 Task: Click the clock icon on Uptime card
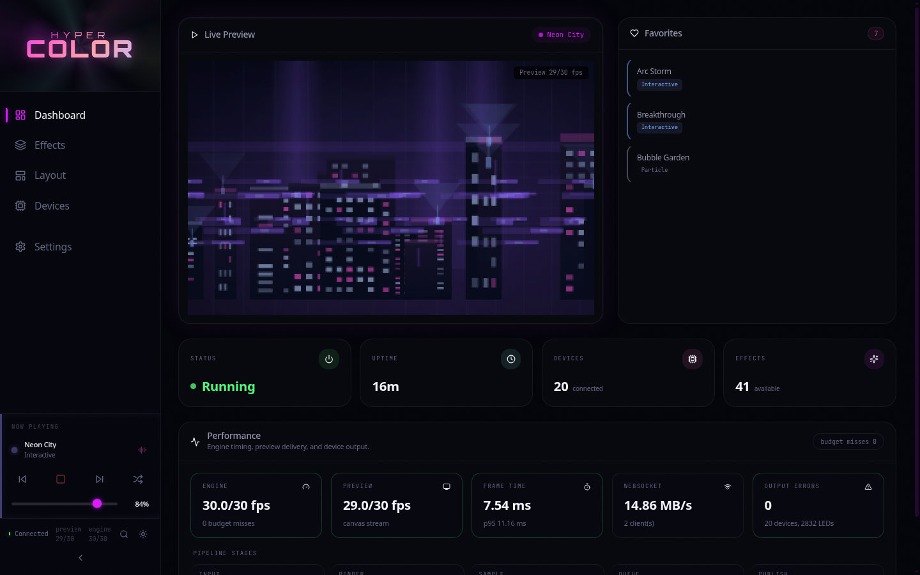[x=511, y=359]
